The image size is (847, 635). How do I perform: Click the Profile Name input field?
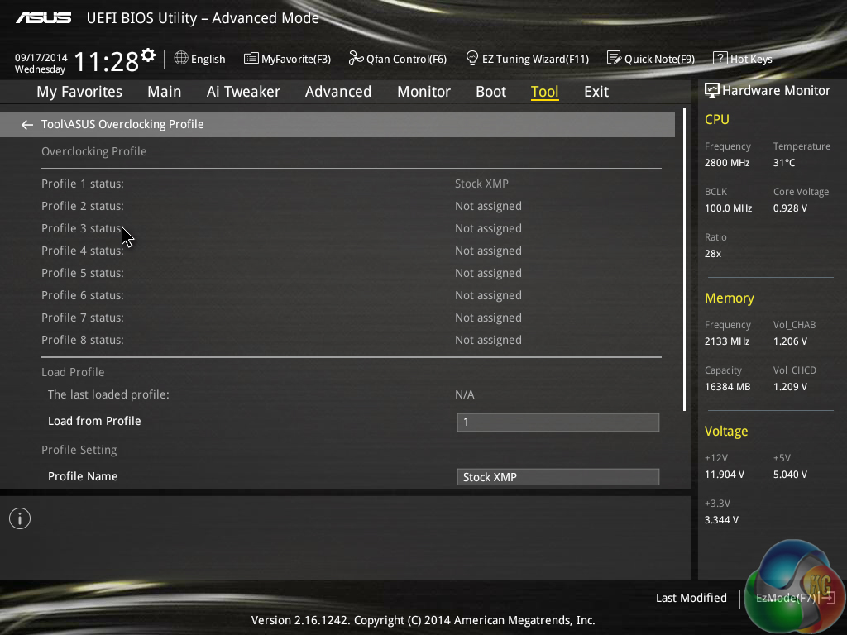(x=558, y=477)
